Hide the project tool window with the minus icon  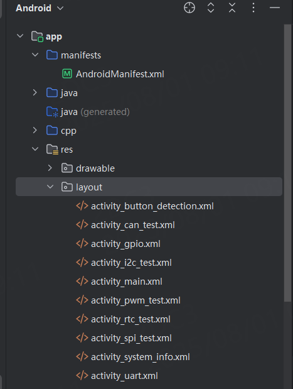coord(275,8)
